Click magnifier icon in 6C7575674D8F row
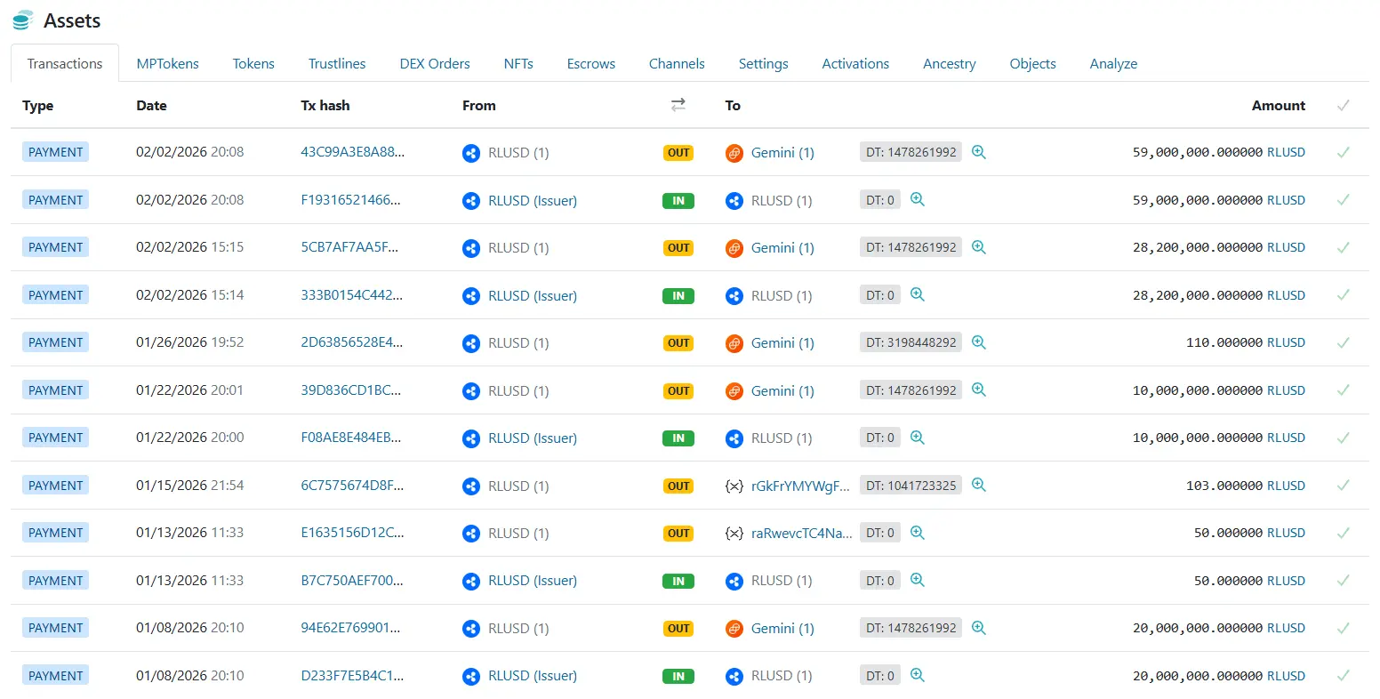The image size is (1380, 699). click(979, 486)
